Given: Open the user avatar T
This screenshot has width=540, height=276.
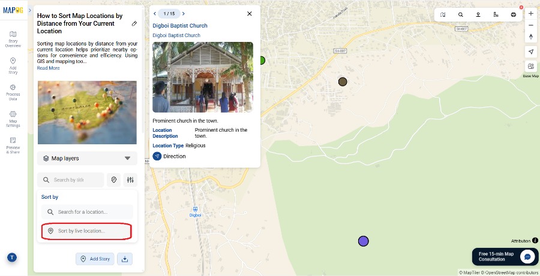Looking at the screenshot, I should pos(12,257).
